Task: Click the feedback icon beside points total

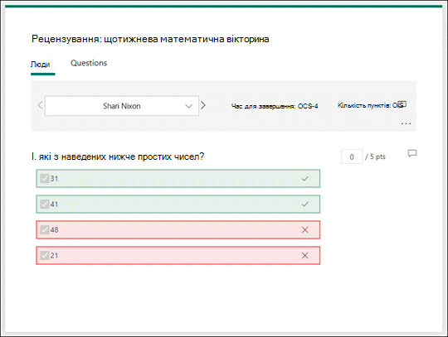Action: point(402,104)
